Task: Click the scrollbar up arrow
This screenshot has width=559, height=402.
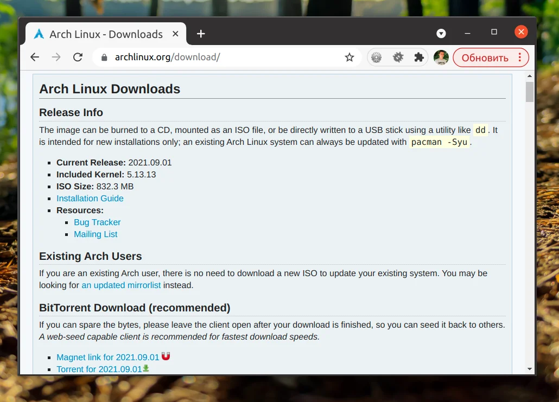Action: (x=529, y=76)
